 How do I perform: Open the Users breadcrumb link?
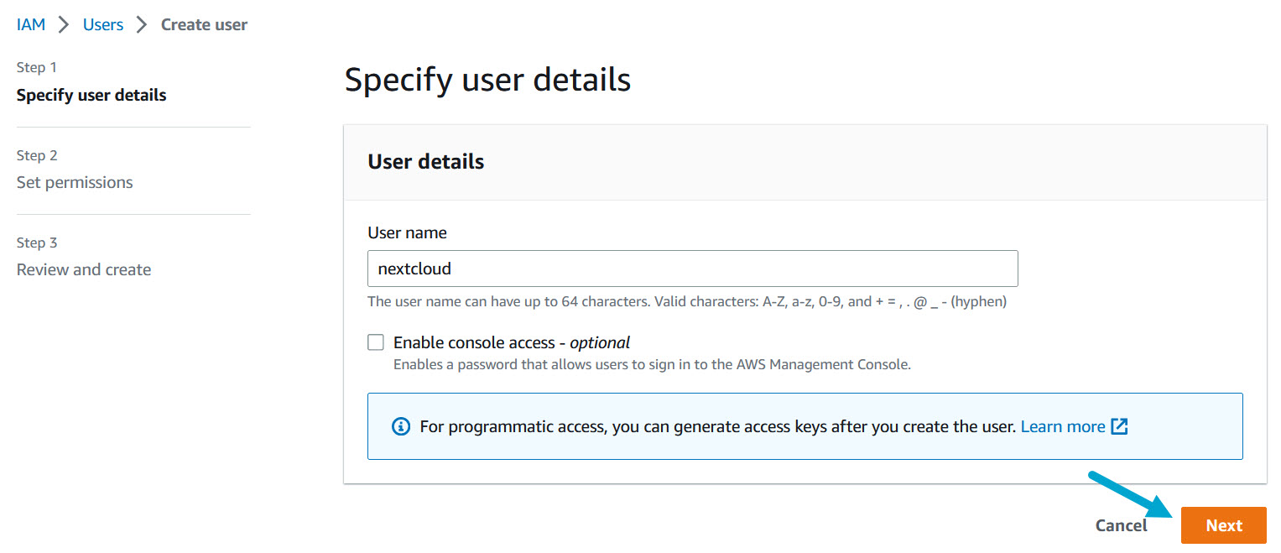click(x=102, y=24)
